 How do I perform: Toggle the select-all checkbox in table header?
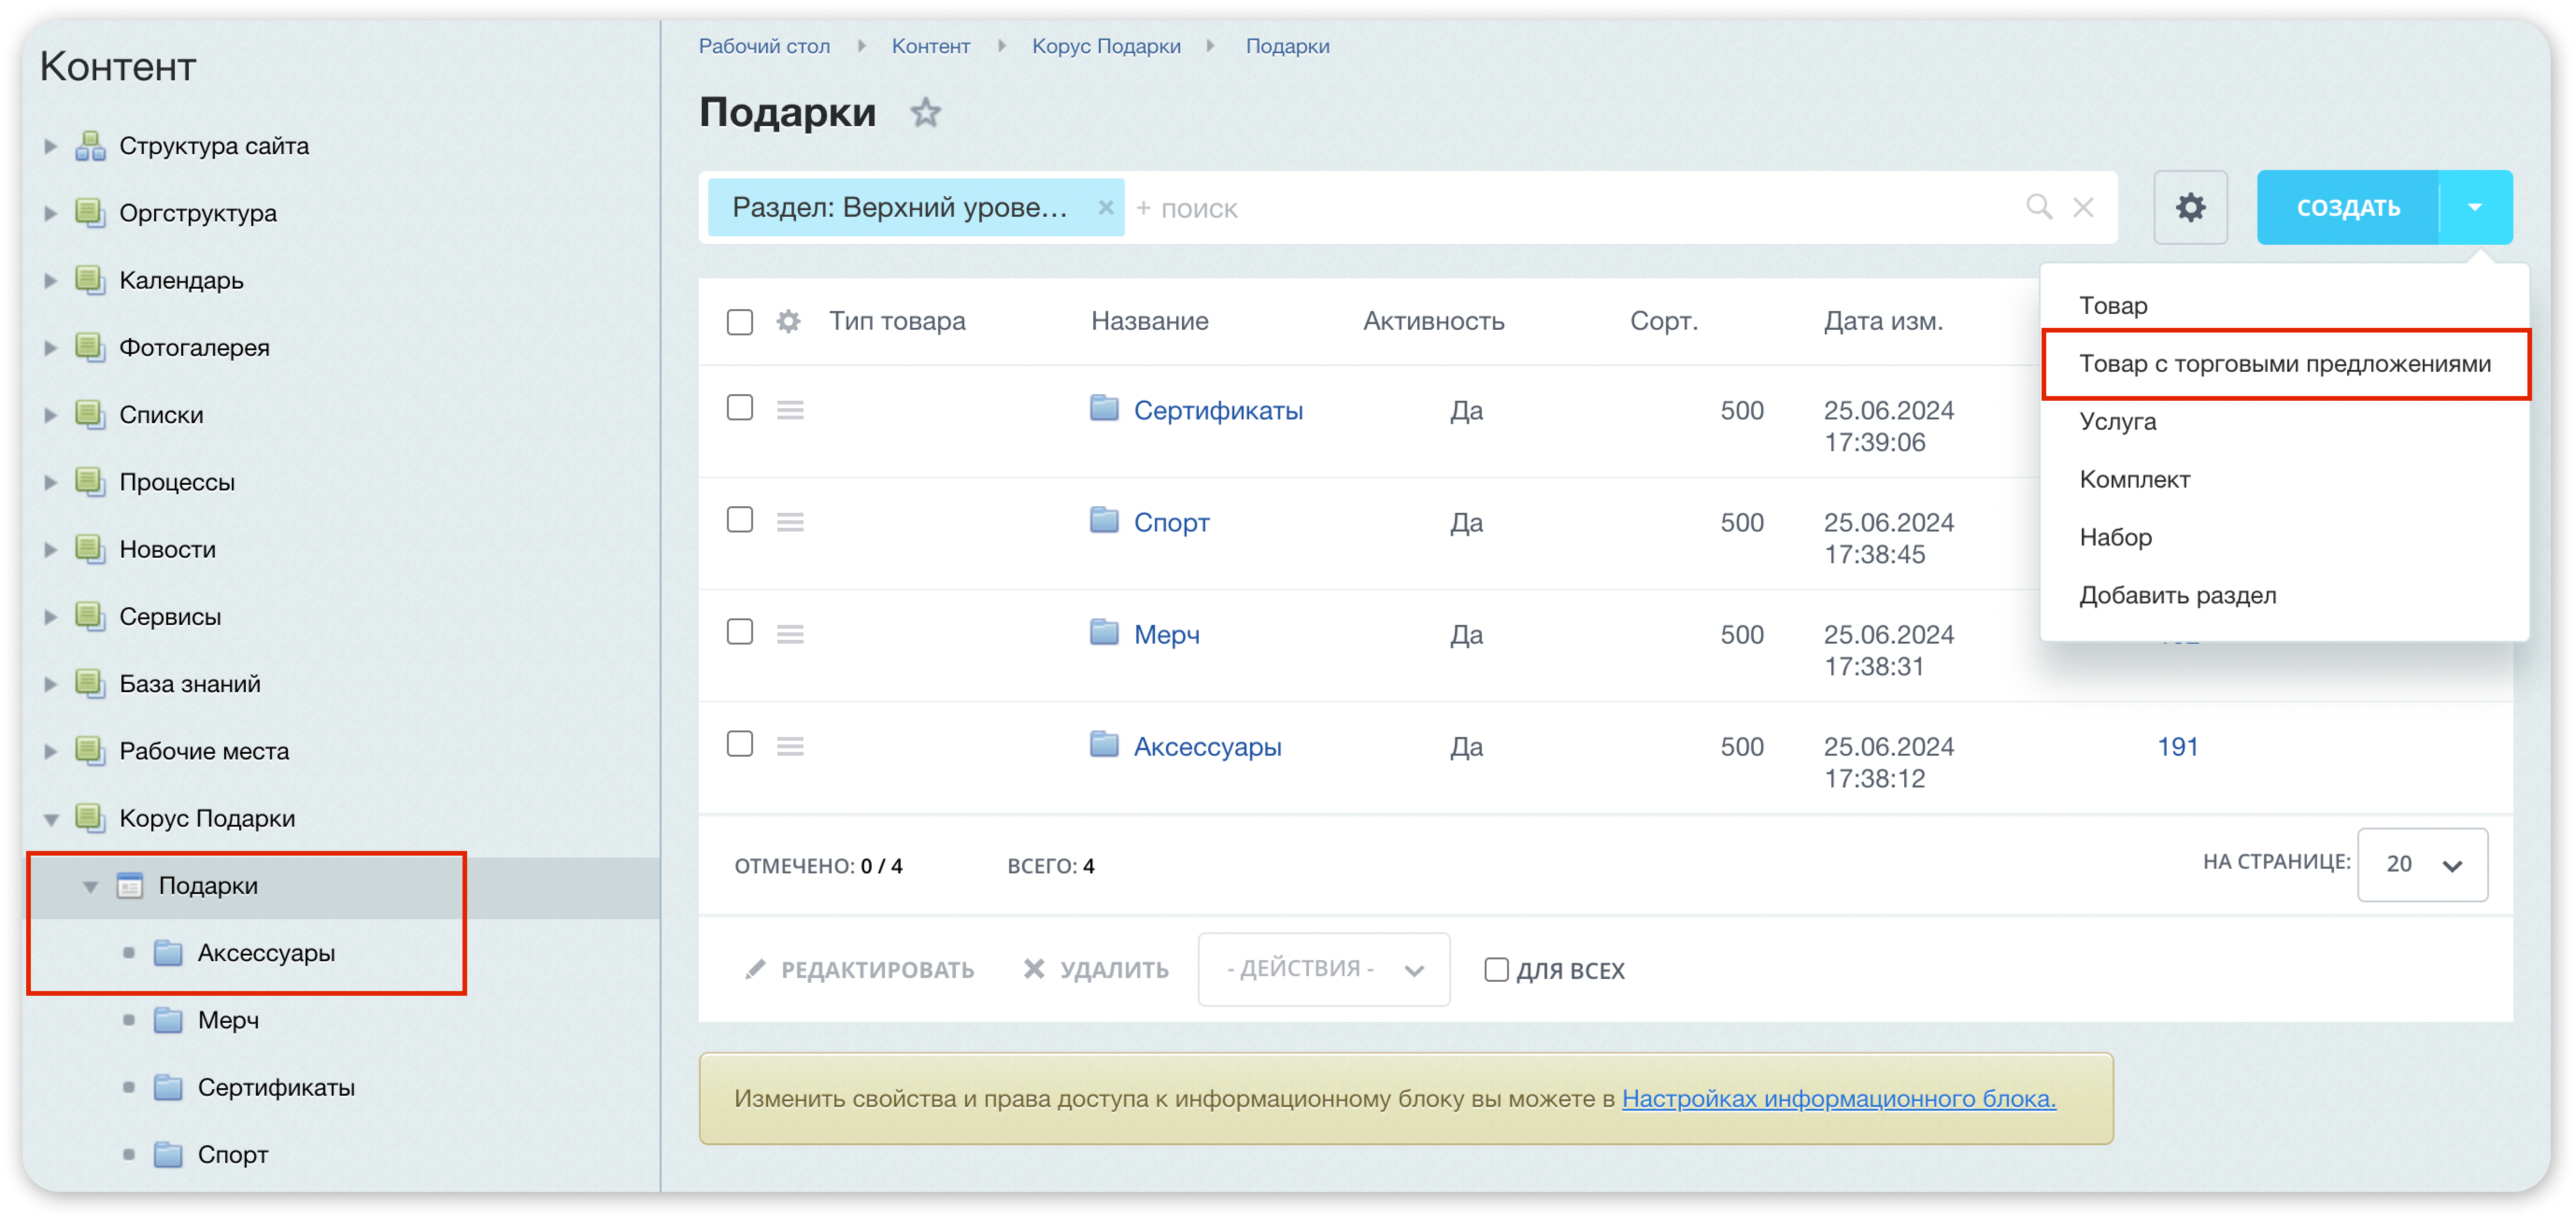click(740, 322)
